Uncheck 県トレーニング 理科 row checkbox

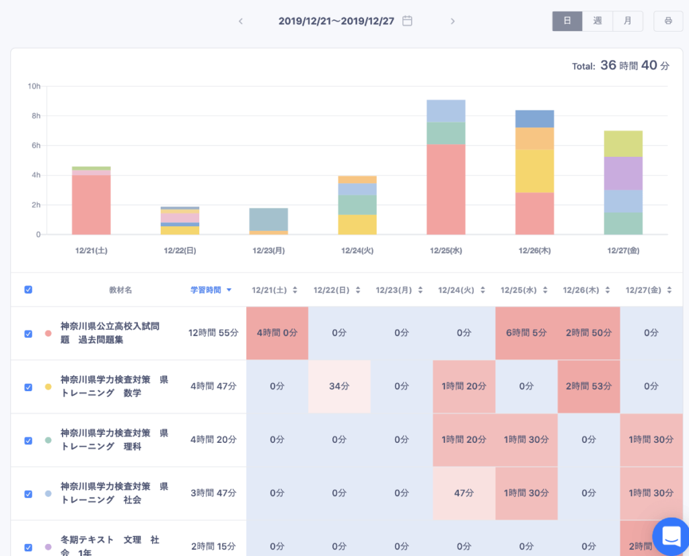(28, 440)
